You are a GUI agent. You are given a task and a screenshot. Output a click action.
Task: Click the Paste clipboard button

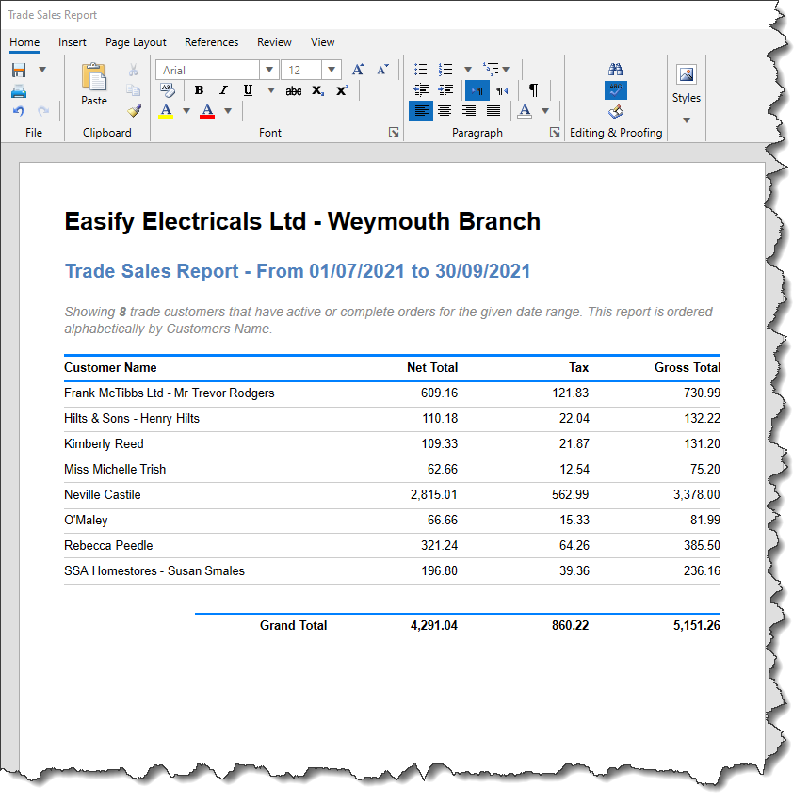point(94,83)
